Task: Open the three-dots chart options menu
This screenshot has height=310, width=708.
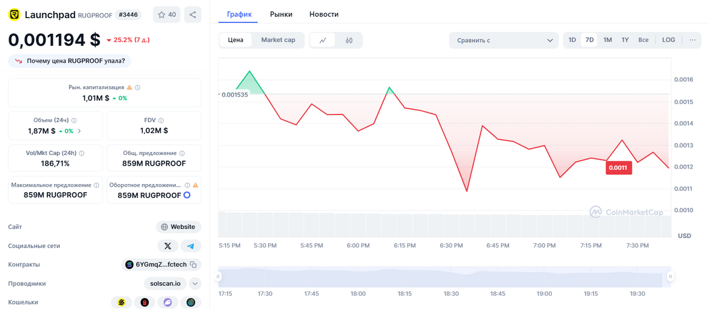Action: [692, 40]
